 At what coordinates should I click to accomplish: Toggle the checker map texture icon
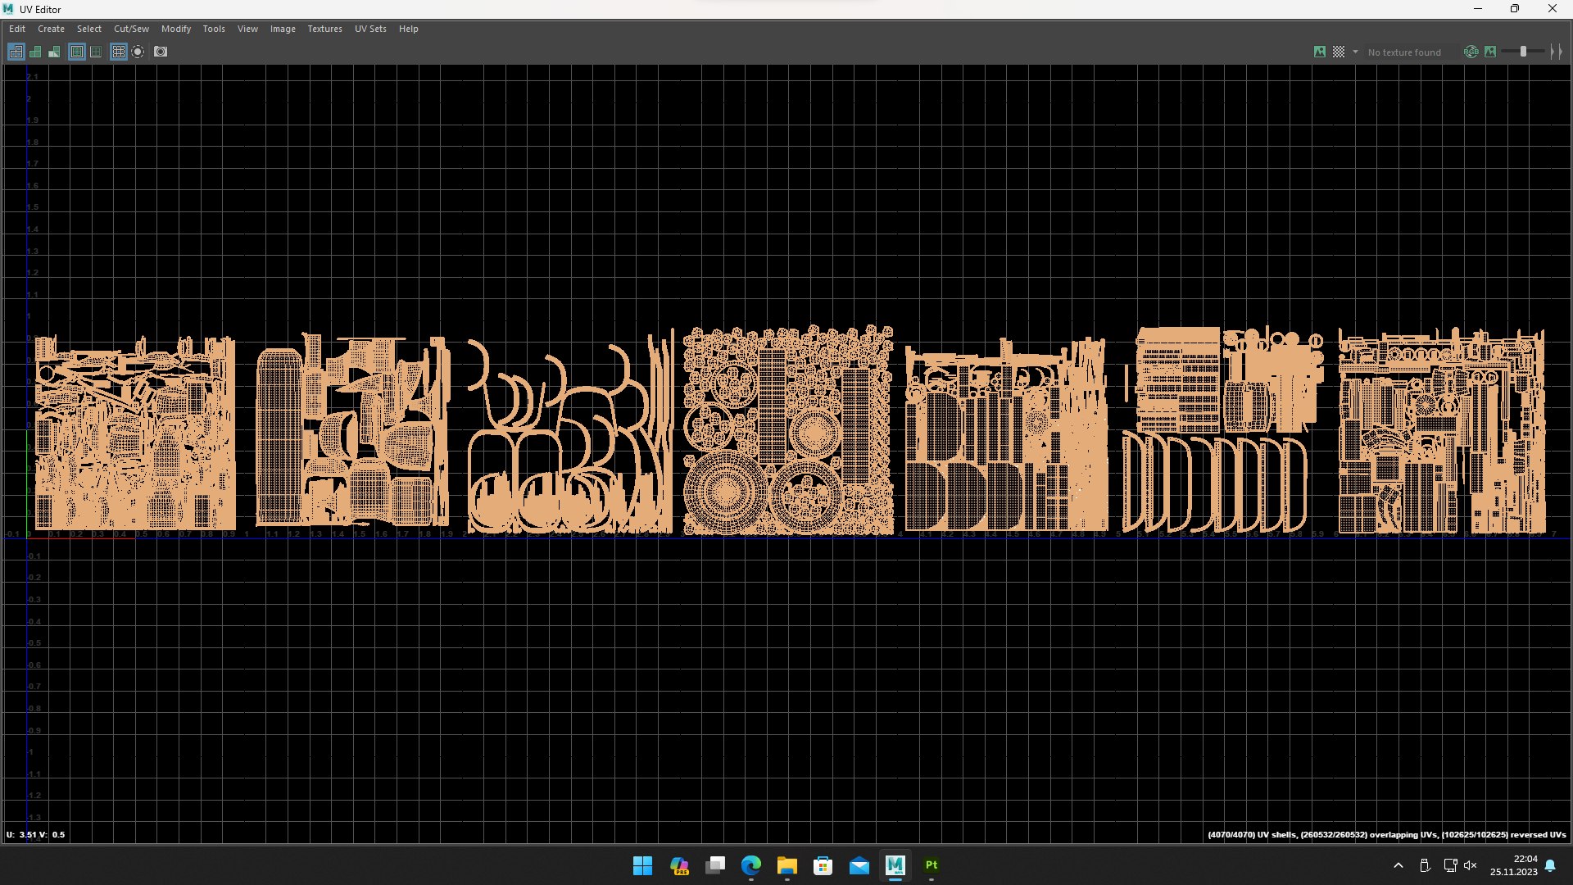pos(1339,52)
